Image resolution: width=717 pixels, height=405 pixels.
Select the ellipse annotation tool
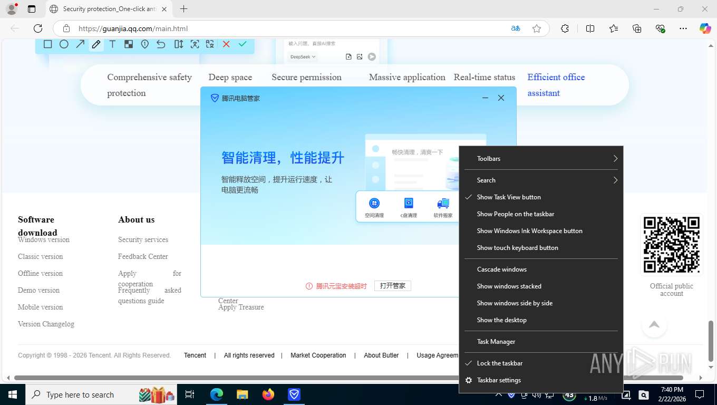(64, 44)
